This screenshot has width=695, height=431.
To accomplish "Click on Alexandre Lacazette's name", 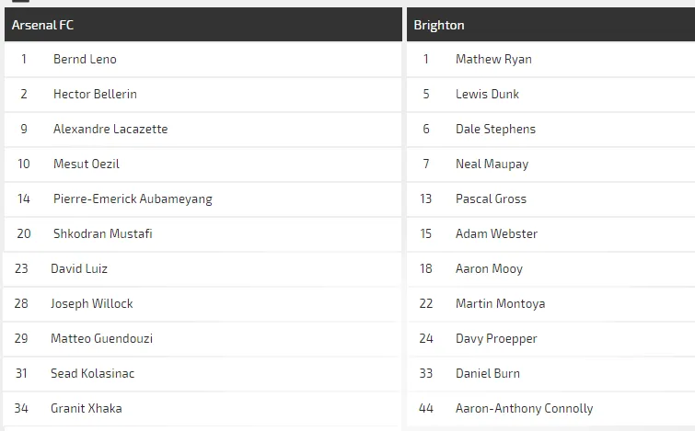I will (x=110, y=130).
